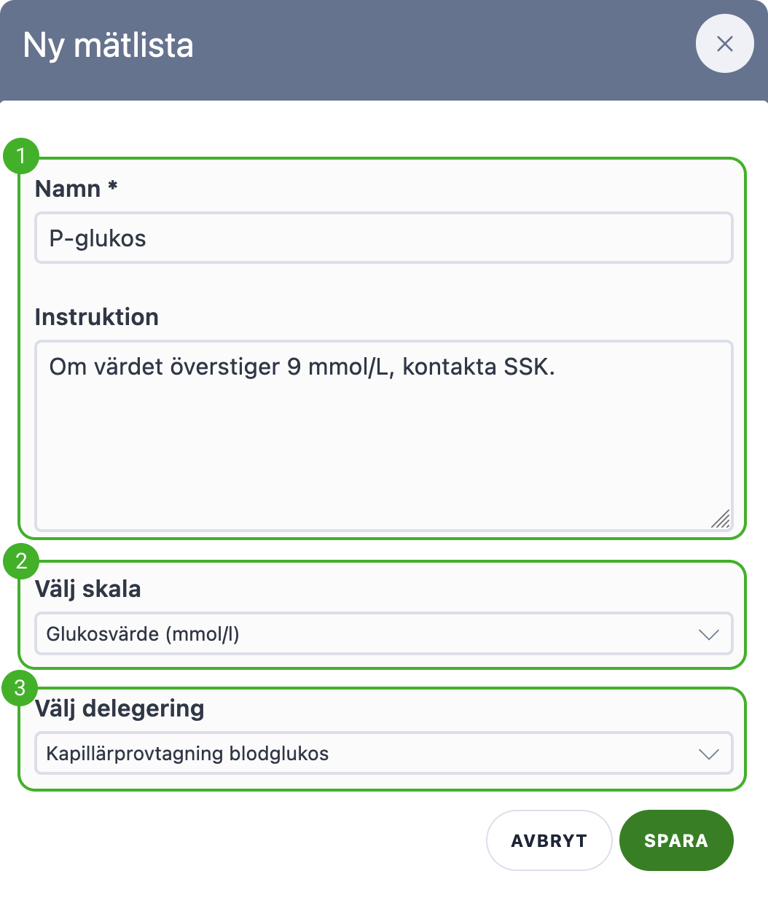Click the Välj delegering label
Image resolution: width=768 pixels, height=906 pixels.
click(x=119, y=708)
